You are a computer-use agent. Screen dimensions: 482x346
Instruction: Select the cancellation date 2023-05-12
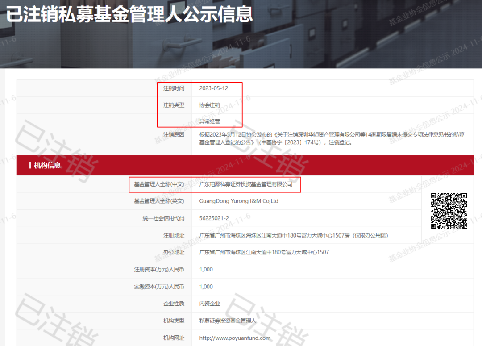coord(214,88)
